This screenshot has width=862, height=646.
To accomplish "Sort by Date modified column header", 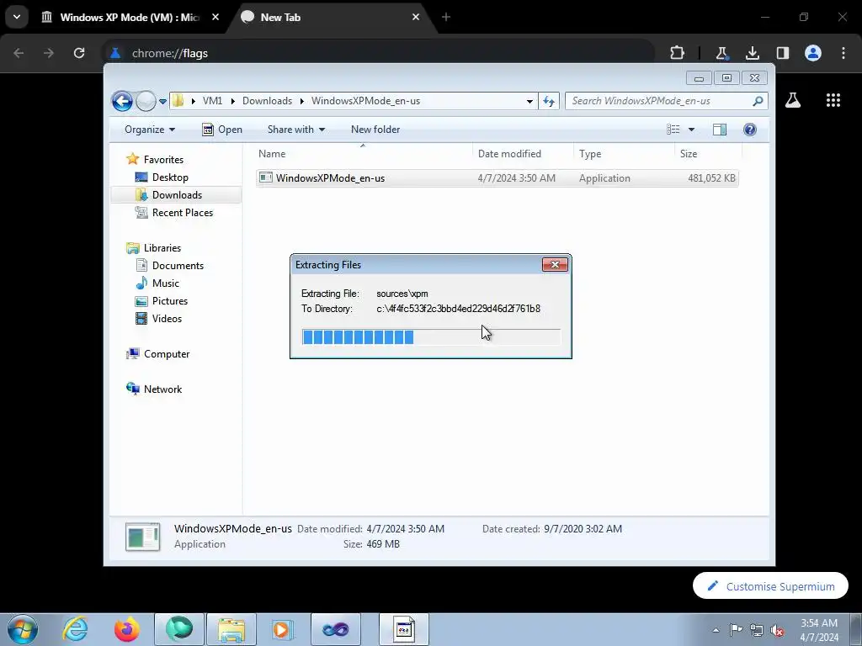I will click(523, 154).
